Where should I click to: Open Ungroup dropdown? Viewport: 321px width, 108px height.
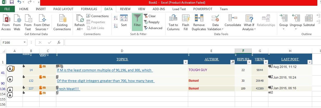point(296,22)
